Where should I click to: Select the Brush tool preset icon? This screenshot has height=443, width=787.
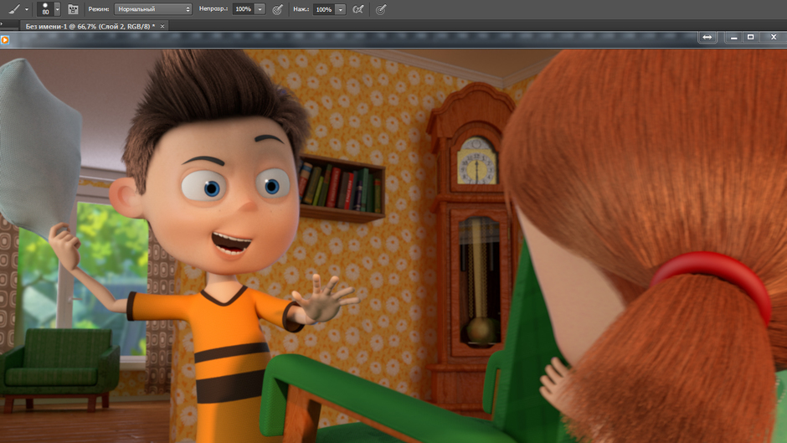(x=14, y=9)
